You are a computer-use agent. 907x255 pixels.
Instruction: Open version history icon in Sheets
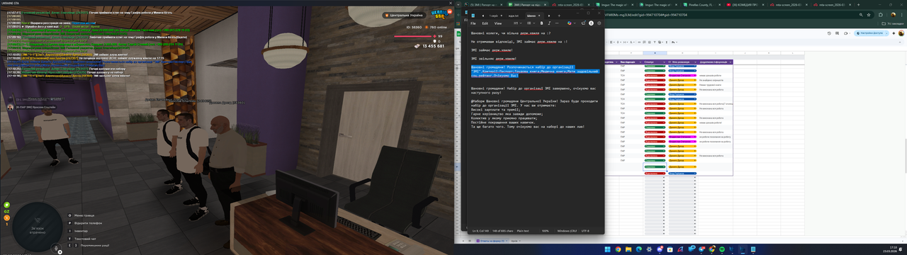[829, 33]
